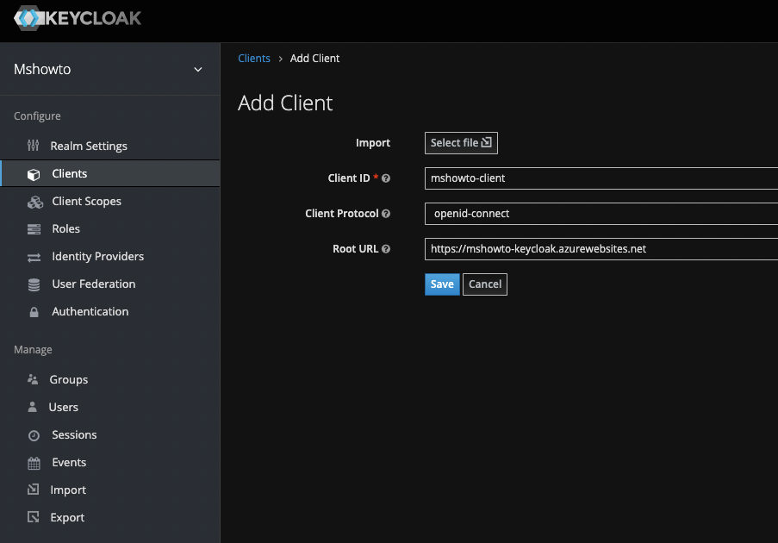Click the Configure section heading

[x=37, y=116]
